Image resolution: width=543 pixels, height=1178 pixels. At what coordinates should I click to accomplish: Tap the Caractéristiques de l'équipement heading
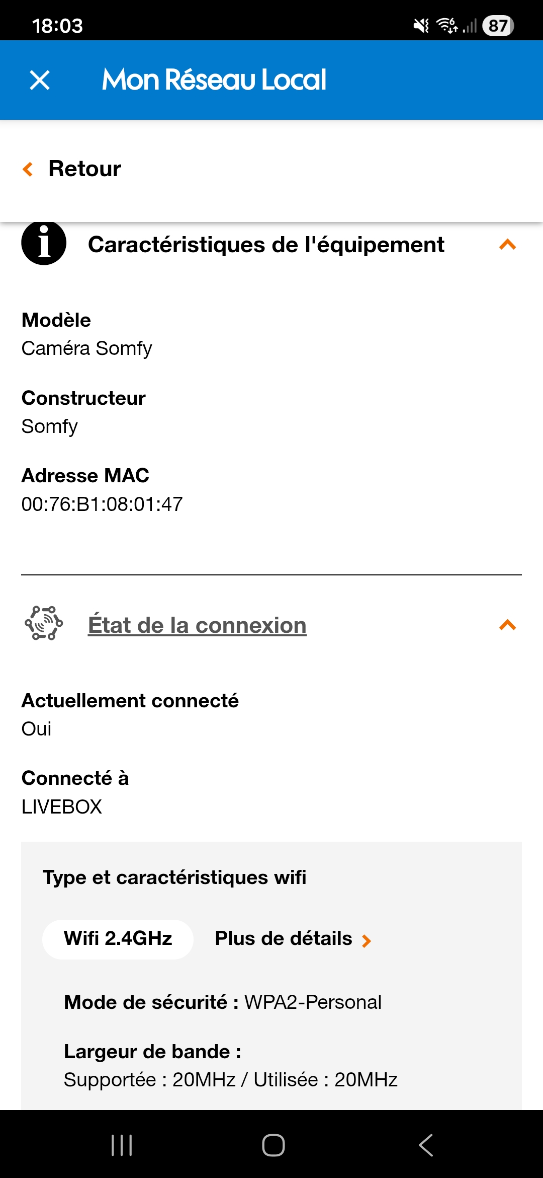[x=266, y=245]
